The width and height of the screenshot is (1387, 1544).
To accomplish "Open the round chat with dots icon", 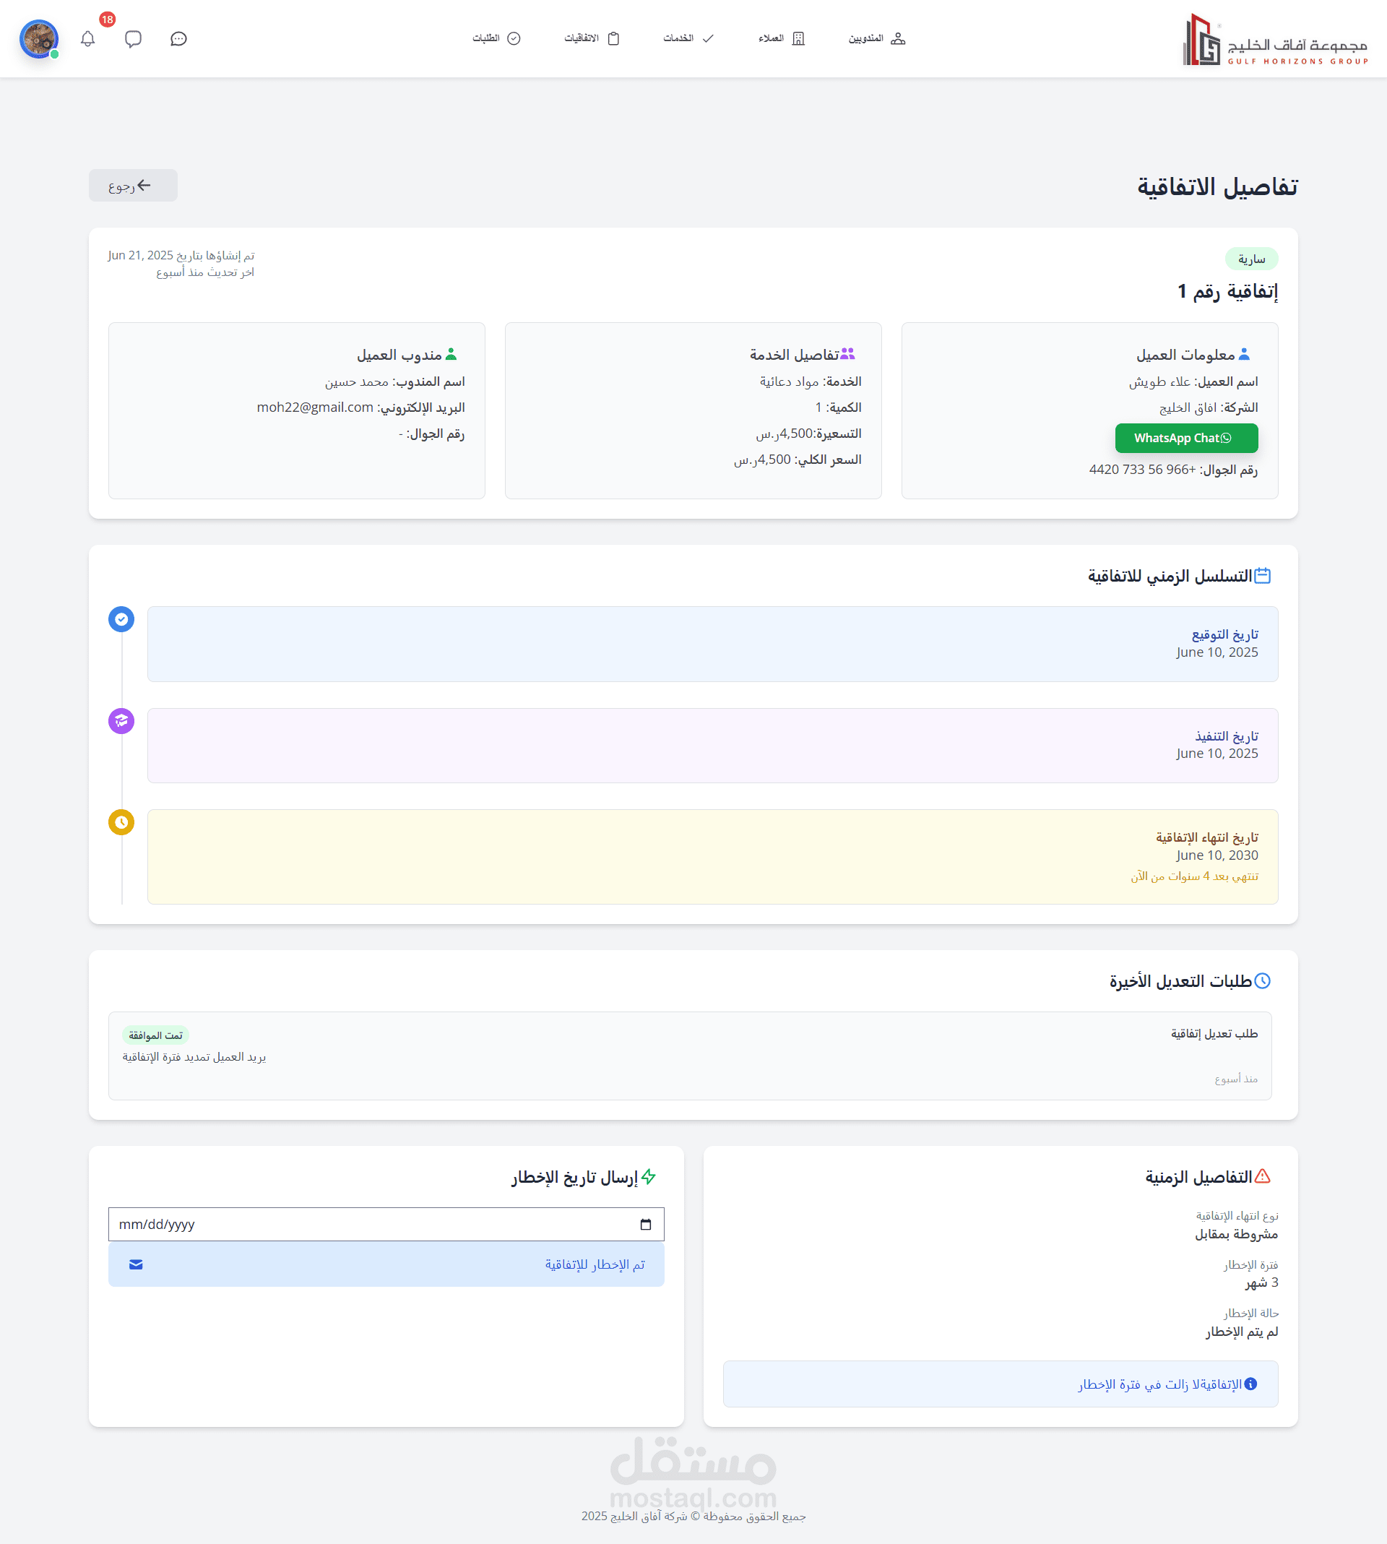I will point(178,39).
